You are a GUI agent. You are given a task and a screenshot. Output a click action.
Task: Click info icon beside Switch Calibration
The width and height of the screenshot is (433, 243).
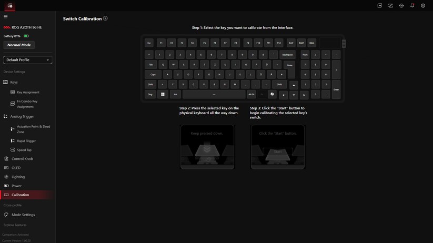click(105, 18)
